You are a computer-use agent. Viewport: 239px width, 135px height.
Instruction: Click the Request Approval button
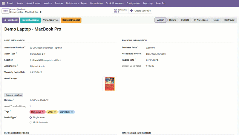click(30, 20)
